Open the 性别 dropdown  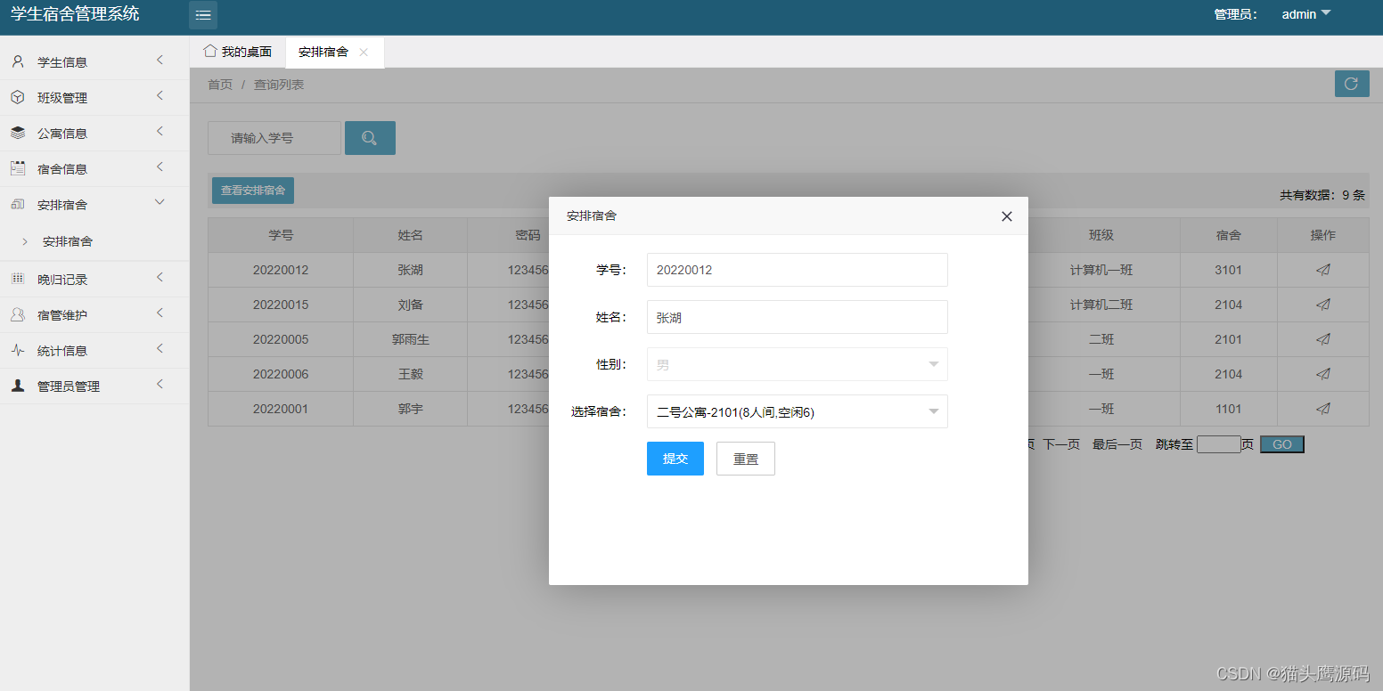pos(797,364)
